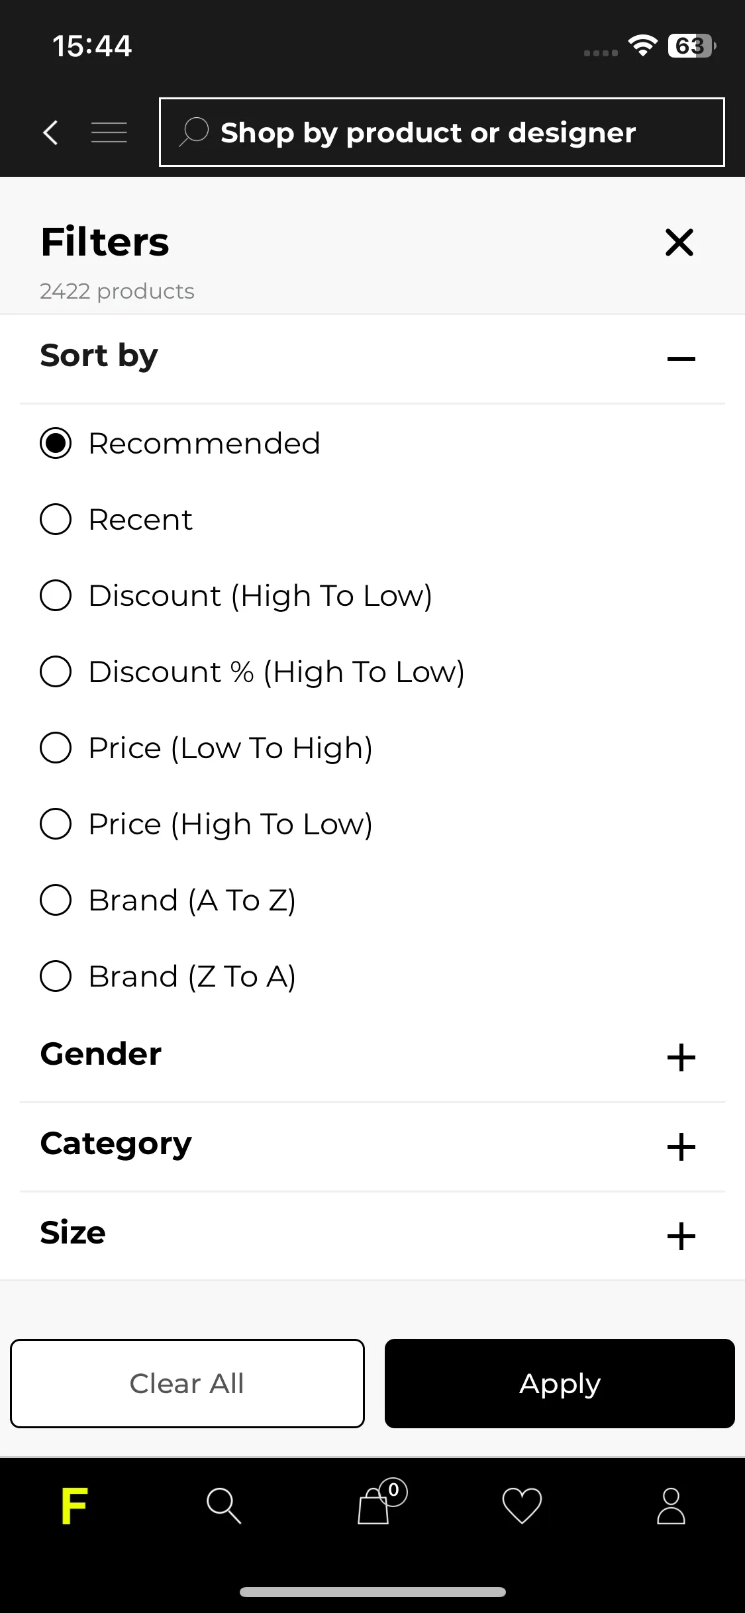Image resolution: width=745 pixels, height=1613 pixels.
Task: Open the wishlist heart icon
Action: (522, 1506)
